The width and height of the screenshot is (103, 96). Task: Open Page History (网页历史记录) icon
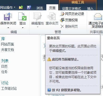click(62, 14)
